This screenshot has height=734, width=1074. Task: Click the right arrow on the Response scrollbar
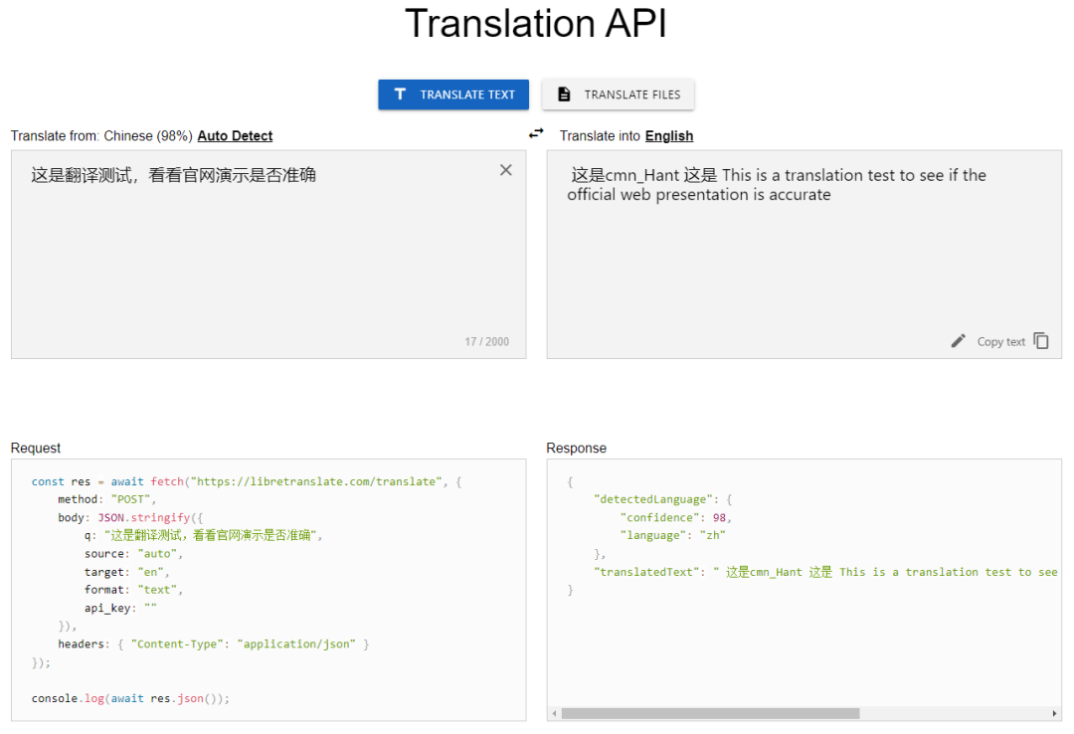coord(1056,713)
